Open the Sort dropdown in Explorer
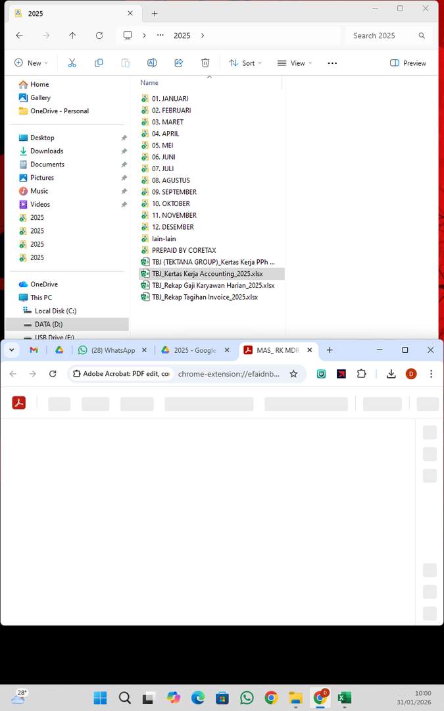This screenshot has height=711, width=444. point(245,63)
